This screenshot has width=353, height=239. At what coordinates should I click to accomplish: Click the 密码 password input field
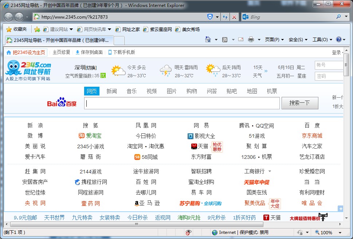(x=329, y=76)
